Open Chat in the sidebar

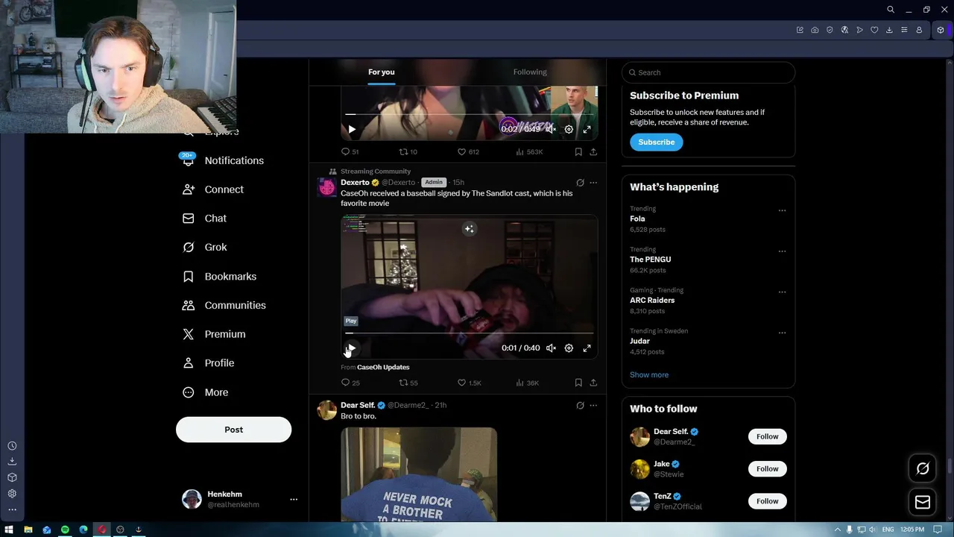(205, 219)
